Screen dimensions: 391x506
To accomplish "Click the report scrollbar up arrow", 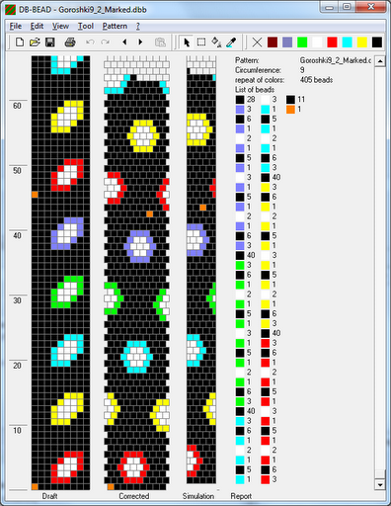I will [380, 61].
